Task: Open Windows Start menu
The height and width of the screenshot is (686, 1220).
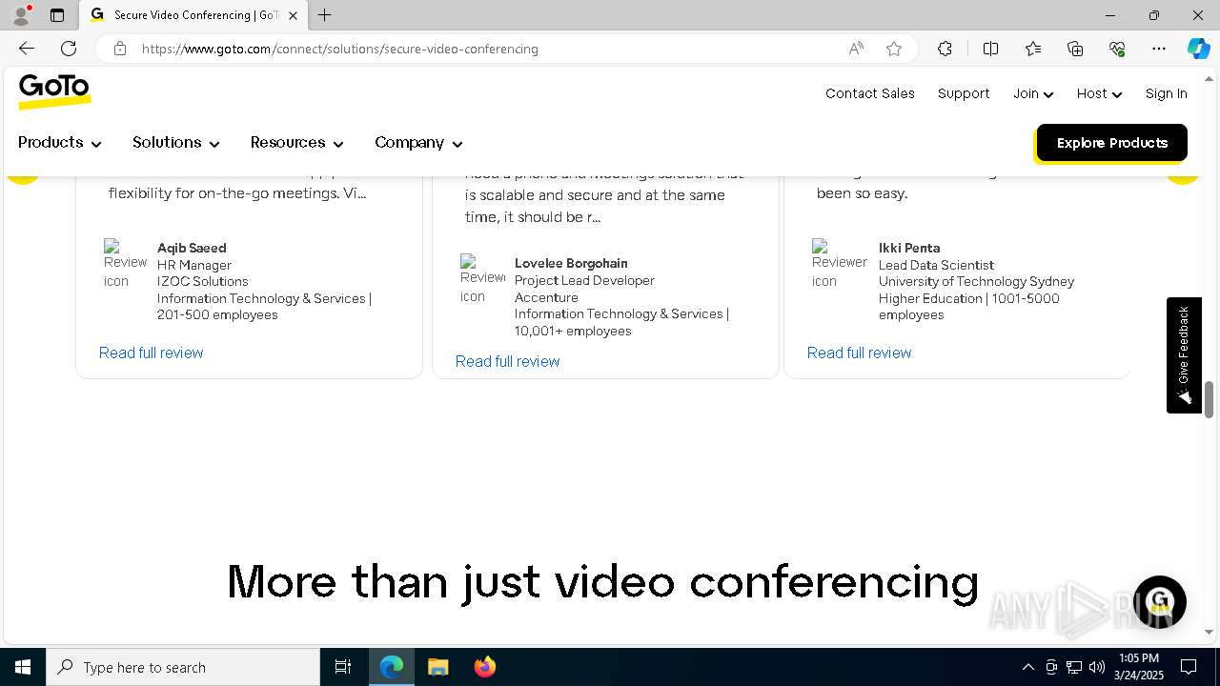Action: 23,667
